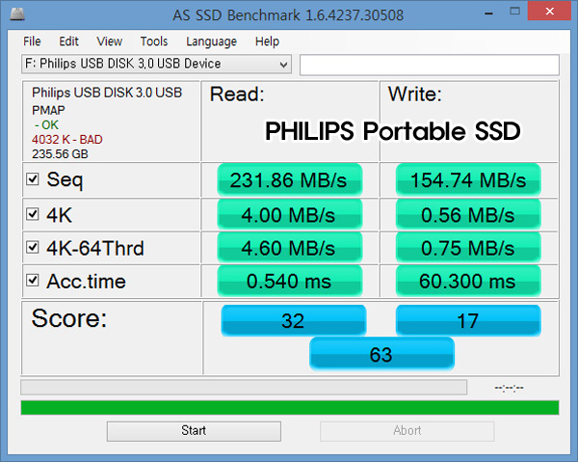Click the 4K write result 0.56 MB/s

468,215
